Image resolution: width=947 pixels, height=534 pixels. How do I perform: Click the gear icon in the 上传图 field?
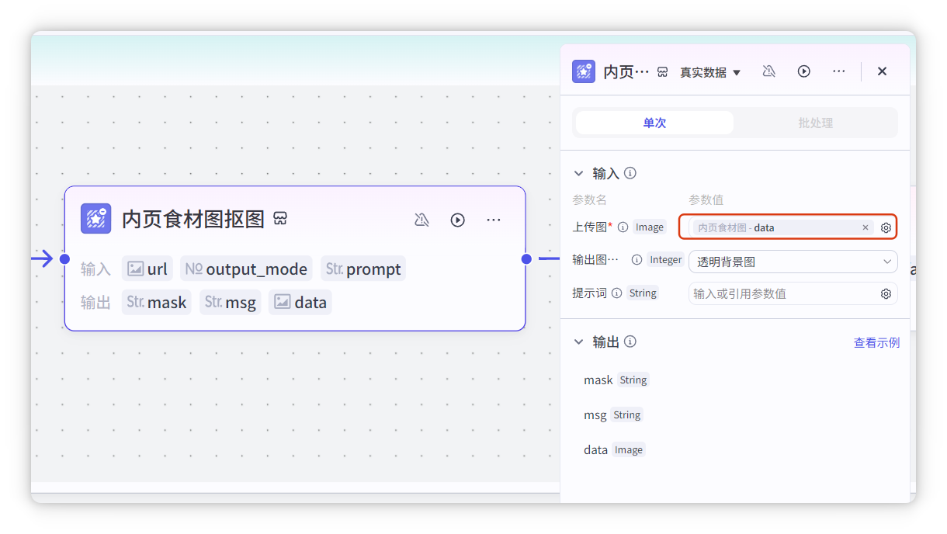tap(886, 227)
